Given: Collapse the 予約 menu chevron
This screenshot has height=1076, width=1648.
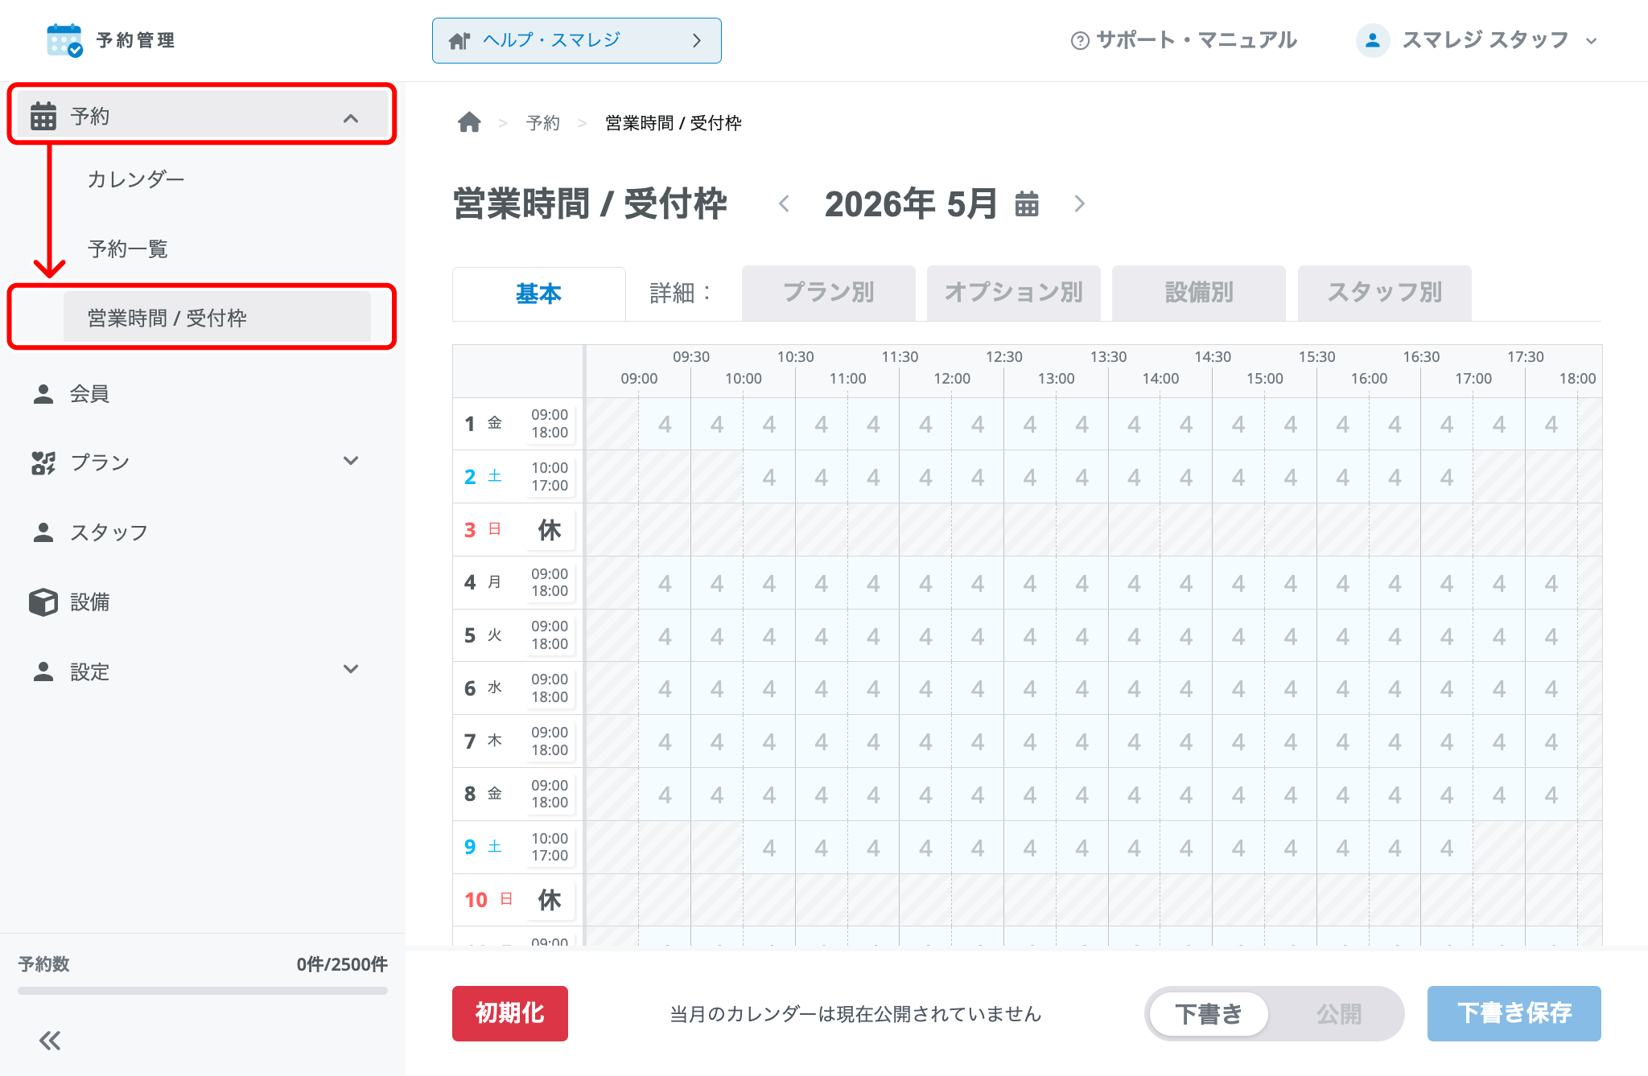Looking at the screenshot, I should click(351, 118).
